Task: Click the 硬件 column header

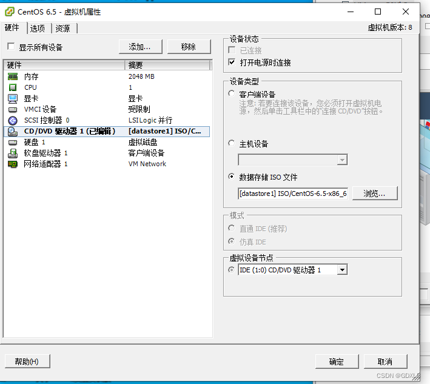Action: [x=64, y=66]
